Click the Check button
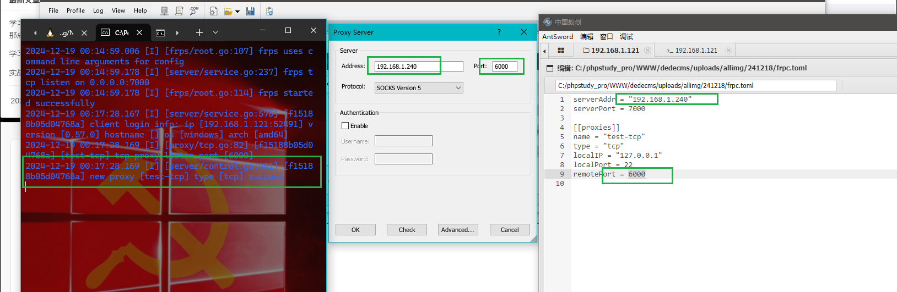Image resolution: width=897 pixels, height=292 pixels. pos(407,230)
